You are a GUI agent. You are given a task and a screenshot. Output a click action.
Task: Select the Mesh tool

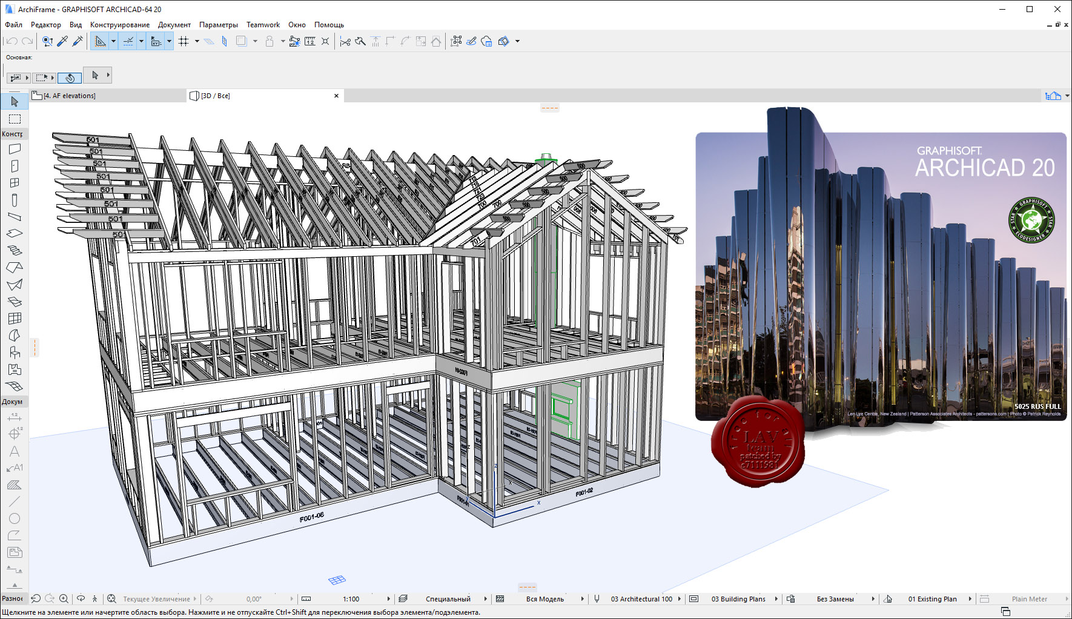(15, 386)
